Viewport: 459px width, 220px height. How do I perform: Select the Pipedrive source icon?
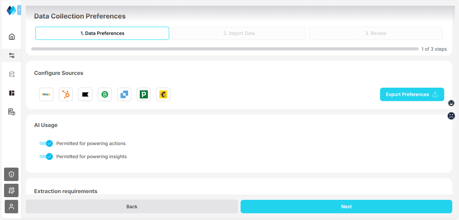(x=144, y=94)
